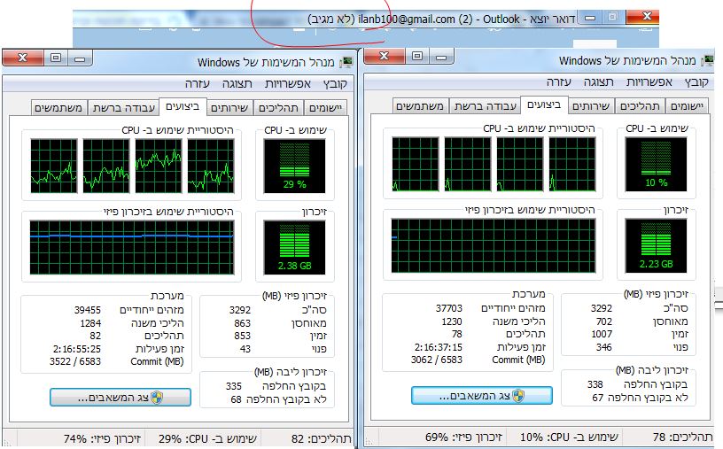Click threads value 1284 in left window

point(90,323)
